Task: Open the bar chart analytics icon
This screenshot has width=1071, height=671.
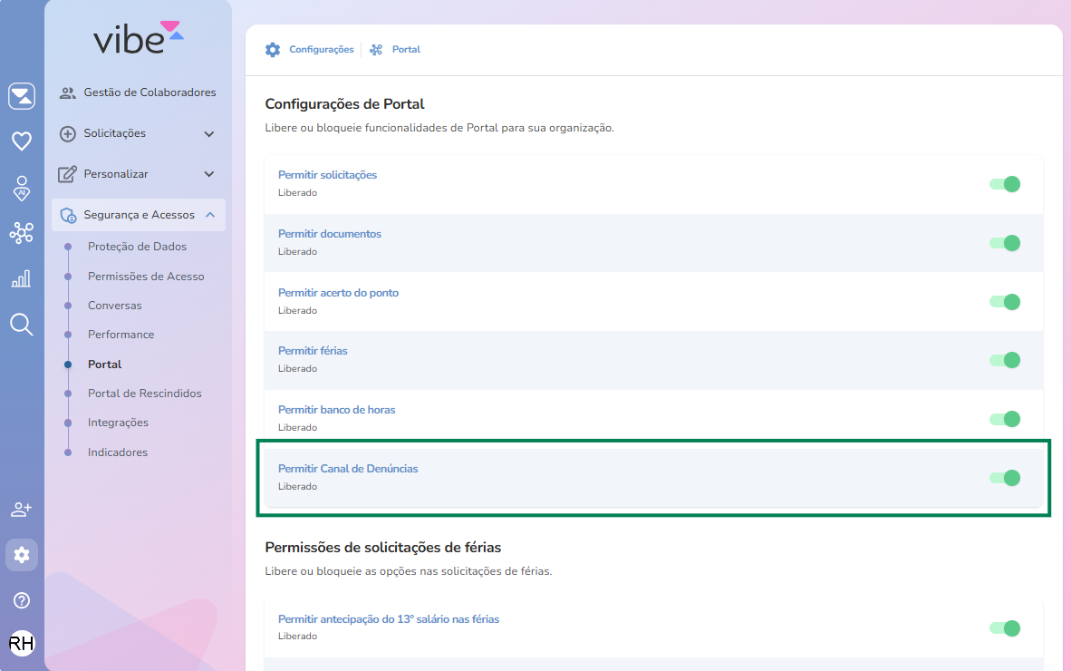Action: (x=22, y=278)
